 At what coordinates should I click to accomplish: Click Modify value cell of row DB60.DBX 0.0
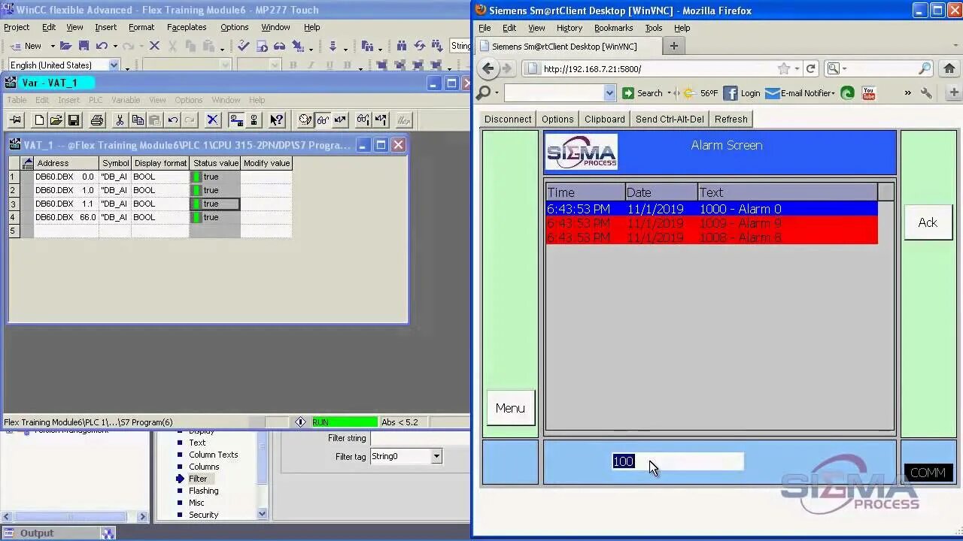coord(266,177)
